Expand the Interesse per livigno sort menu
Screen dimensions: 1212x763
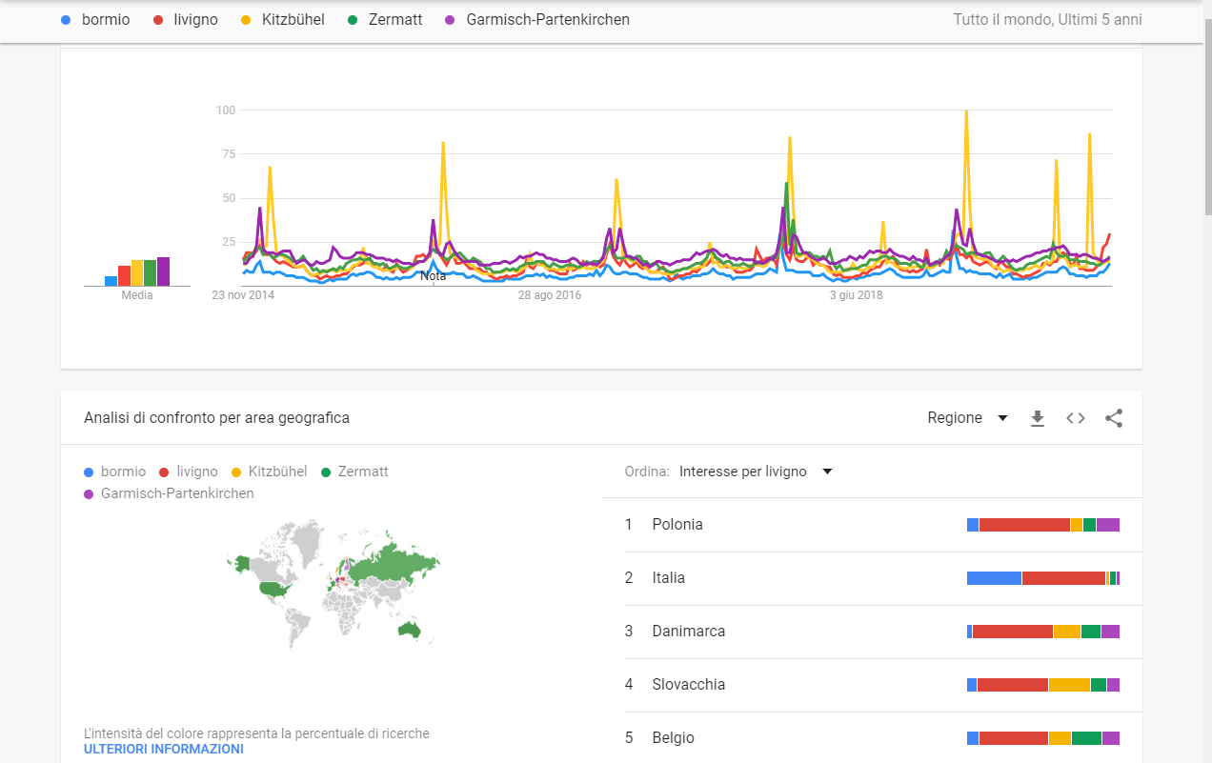coord(757,472)
